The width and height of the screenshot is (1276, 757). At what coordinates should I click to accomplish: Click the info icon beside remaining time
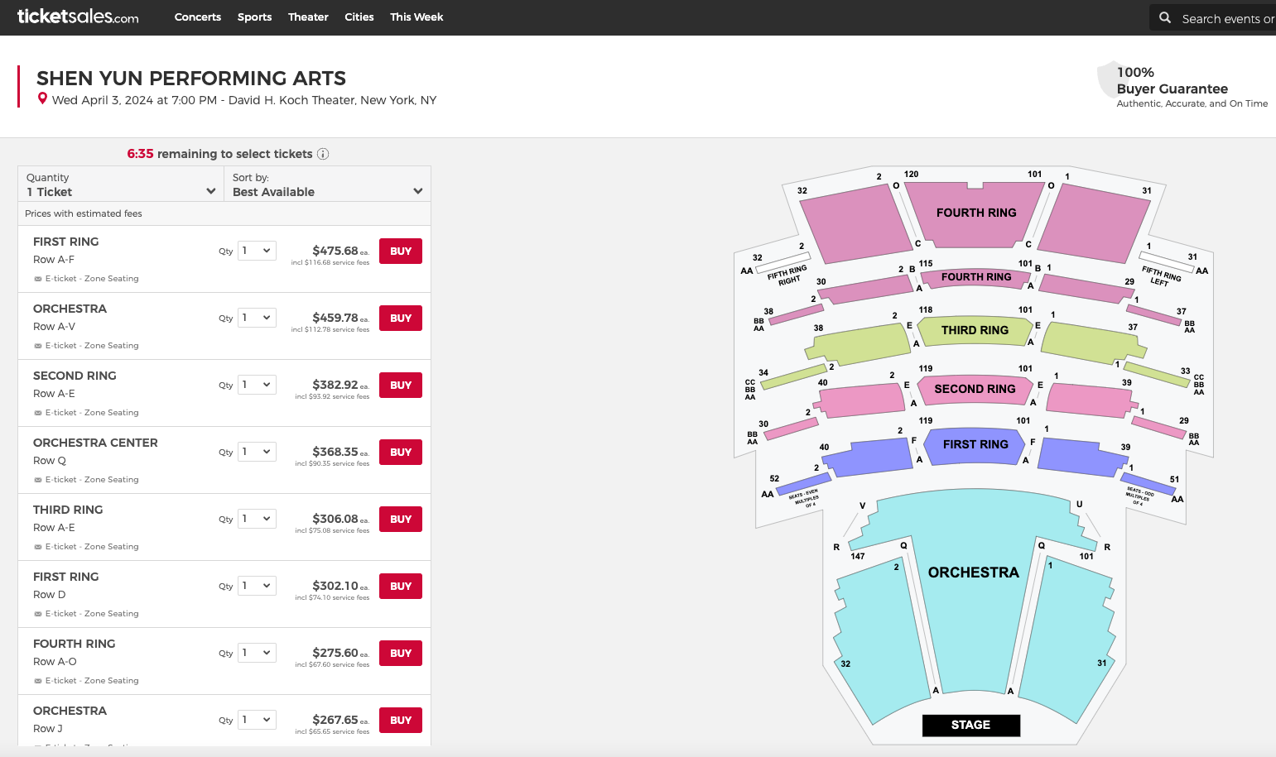(x=323, y=154)
